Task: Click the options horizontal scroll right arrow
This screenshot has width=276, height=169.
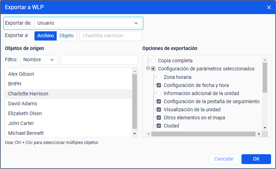Action: coord(259,134)
